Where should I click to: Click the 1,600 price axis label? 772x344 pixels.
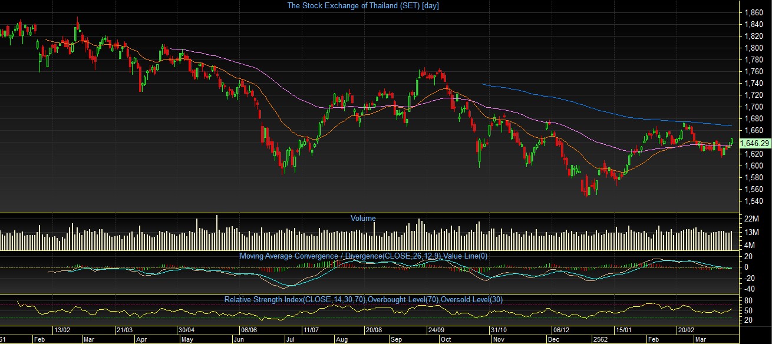(754, 166)
